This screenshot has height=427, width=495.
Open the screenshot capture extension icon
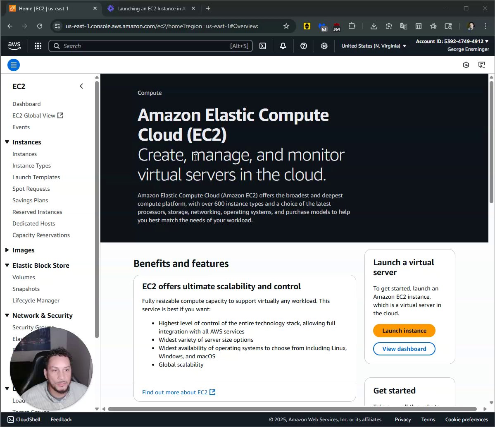389,26
